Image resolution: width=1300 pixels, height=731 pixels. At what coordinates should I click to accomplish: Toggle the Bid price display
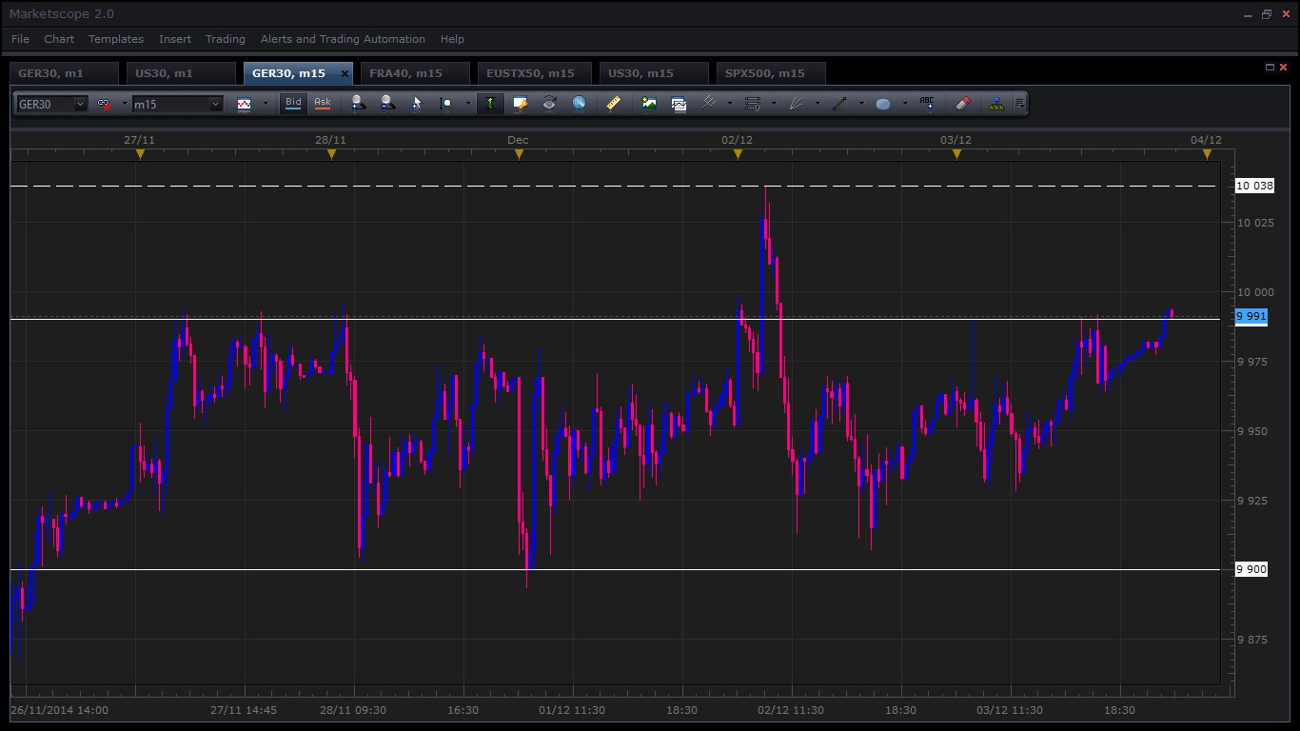[293, 103]
